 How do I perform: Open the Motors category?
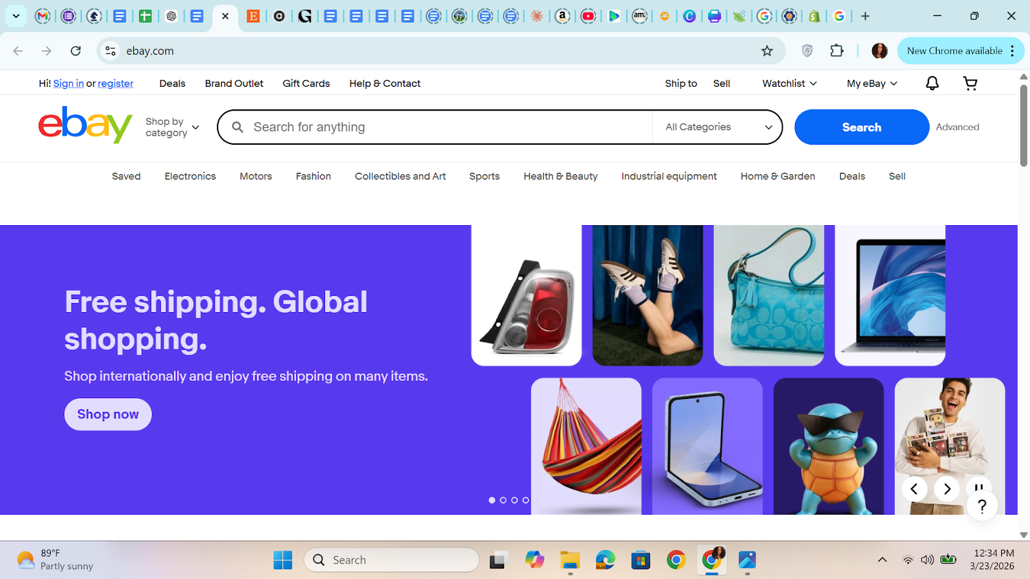[x=256, y=176]
